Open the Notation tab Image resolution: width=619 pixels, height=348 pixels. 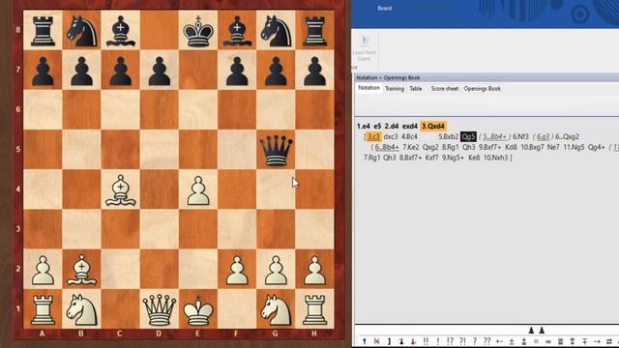point(368,88)
